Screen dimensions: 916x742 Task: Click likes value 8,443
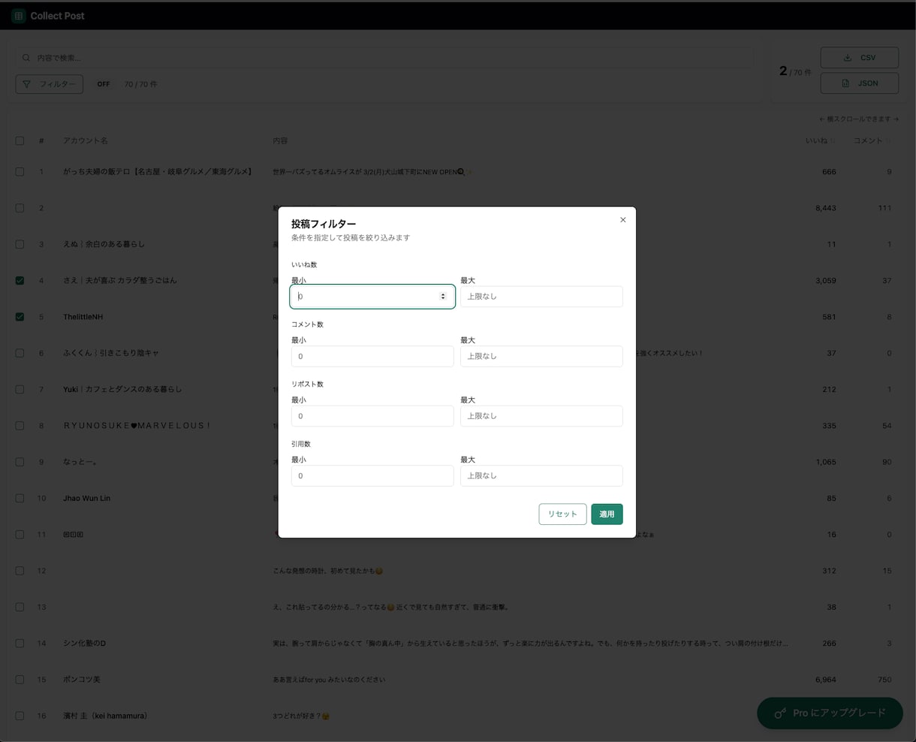825,208
